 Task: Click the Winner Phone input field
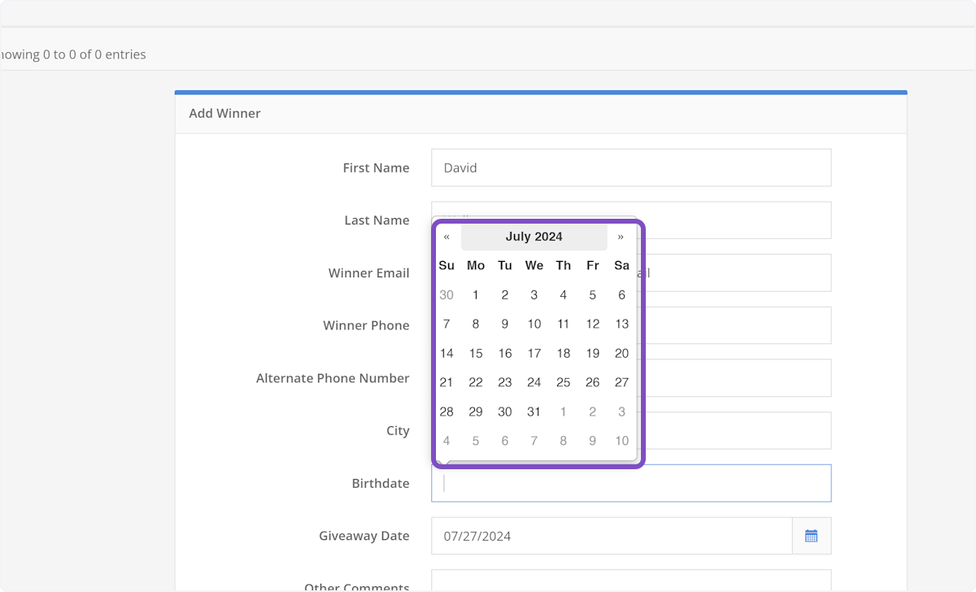tap(732, 325)
